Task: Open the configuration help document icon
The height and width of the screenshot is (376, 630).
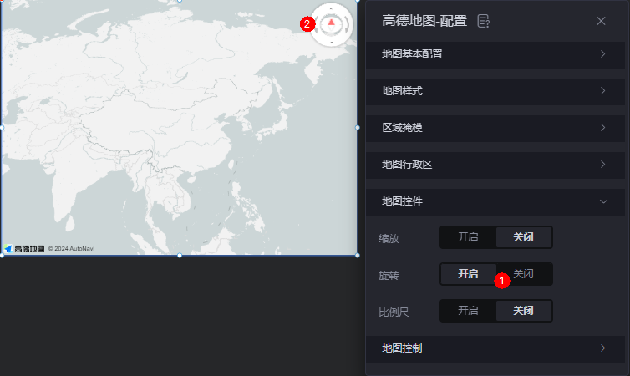Action: [x=483, y=21]
